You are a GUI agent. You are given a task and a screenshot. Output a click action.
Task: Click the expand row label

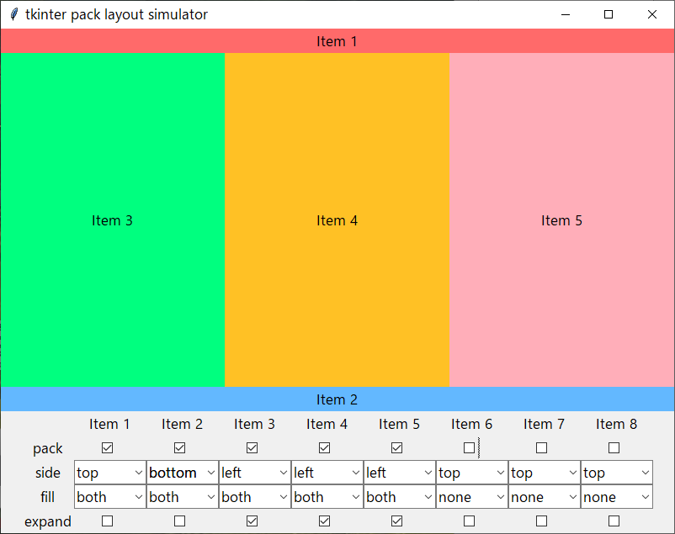pyautogui.click(x=48, y=521)
